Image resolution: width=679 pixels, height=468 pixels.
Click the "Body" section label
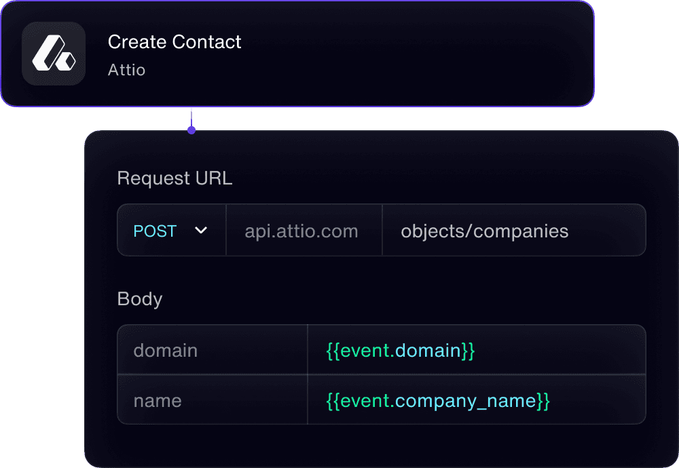tap(140, 299)
